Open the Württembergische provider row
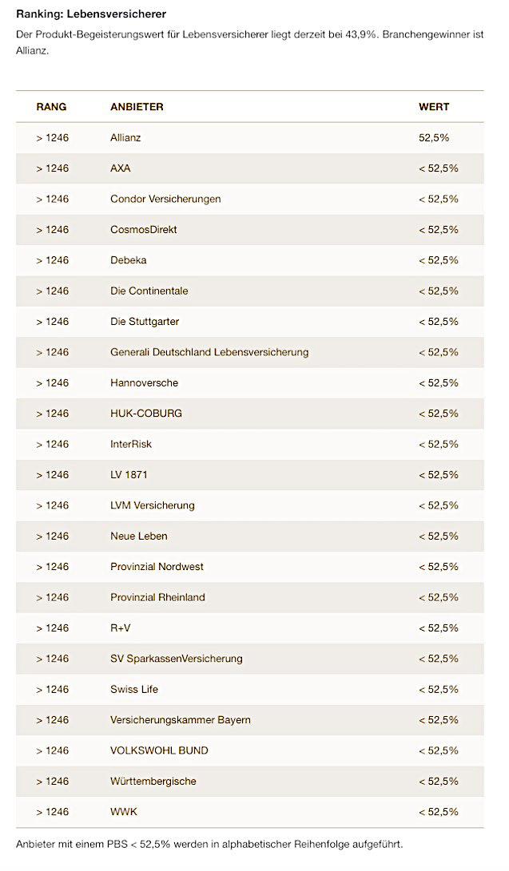 153,781
